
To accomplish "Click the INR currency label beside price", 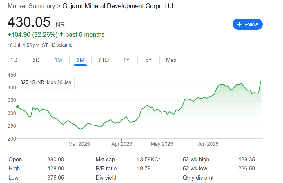I will [59, 25].
